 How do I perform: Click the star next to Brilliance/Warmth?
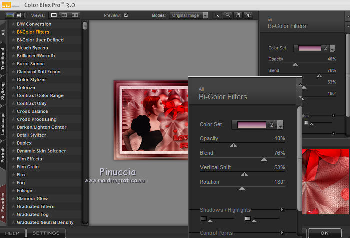pos(13,56)
